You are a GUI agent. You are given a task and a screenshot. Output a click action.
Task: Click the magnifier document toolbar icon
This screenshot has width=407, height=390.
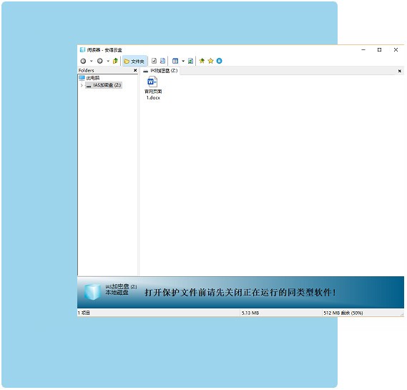[162, 61]
